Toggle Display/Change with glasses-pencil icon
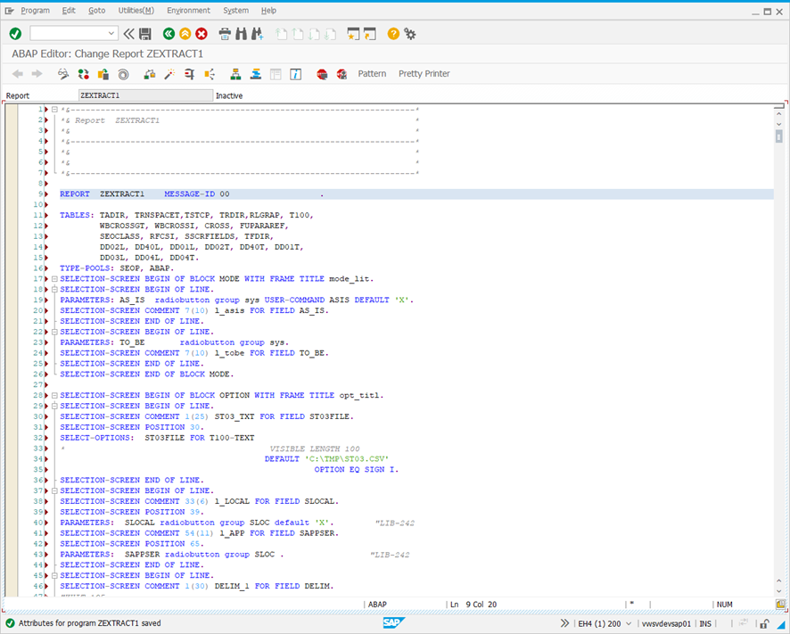This screenshot has width=790, height=634. click(63, 74)
